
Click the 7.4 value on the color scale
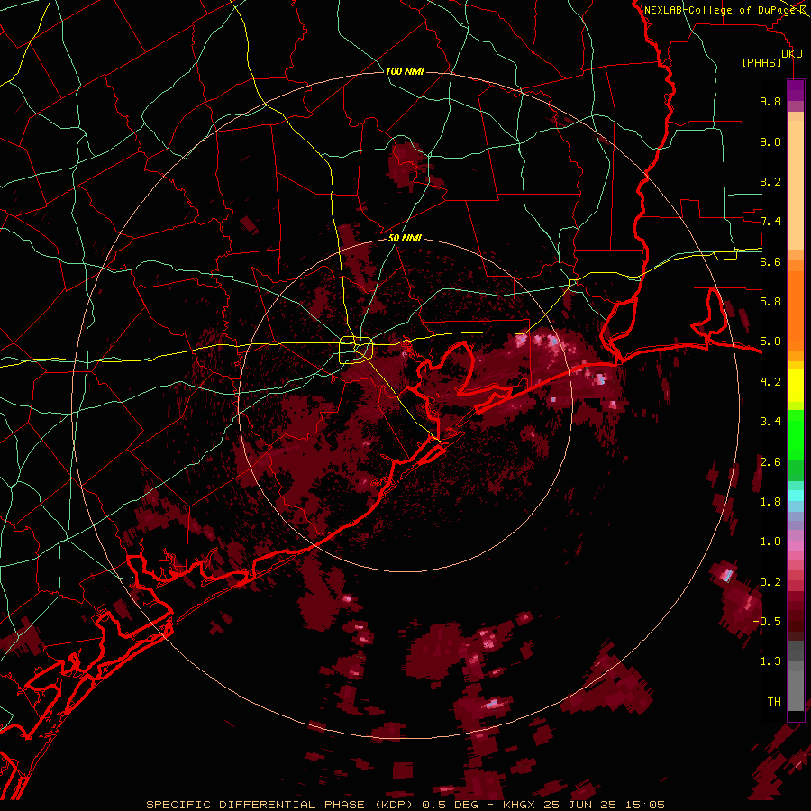pos(770,222)
